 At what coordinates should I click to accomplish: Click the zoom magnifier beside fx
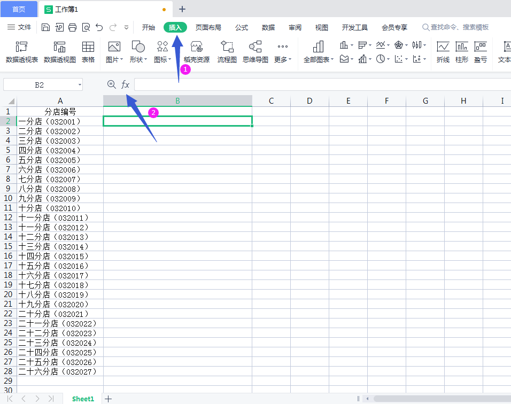click(112, 85)
